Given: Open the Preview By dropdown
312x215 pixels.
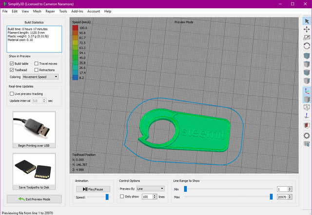Looking at the screenshot, I should (151, 189).
